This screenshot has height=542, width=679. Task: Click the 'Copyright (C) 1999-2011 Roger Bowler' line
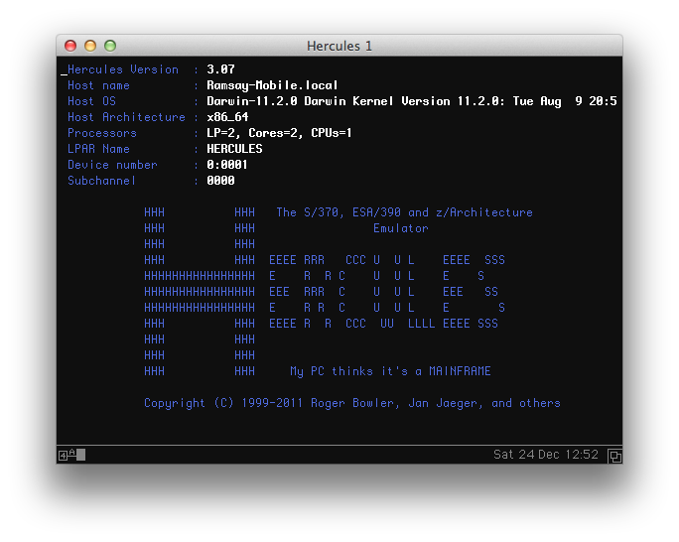coord(352,403)
